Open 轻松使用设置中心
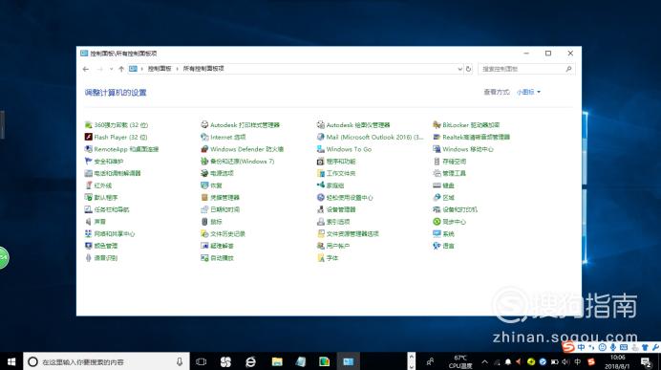 pyautogui.click(x=345, y=198)
